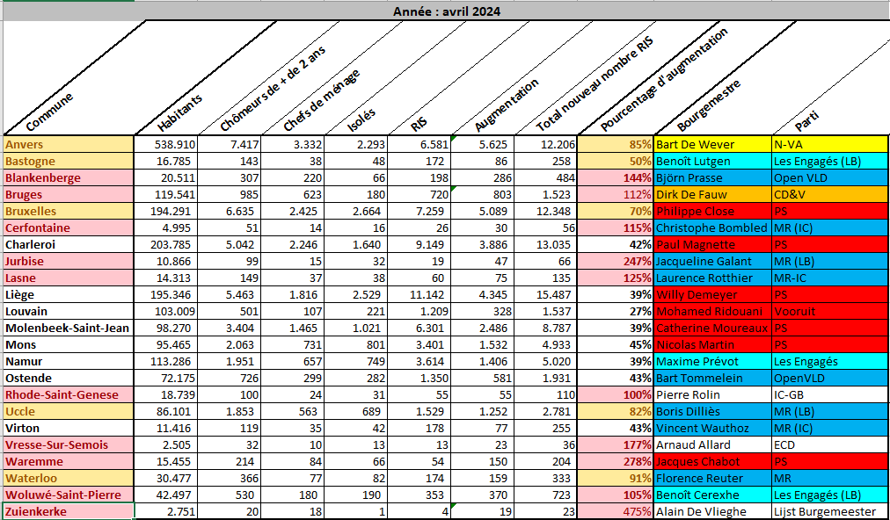Select the N-VA party cell
The width and height of the screenshot is (890, 520).
tap(829, 144)
